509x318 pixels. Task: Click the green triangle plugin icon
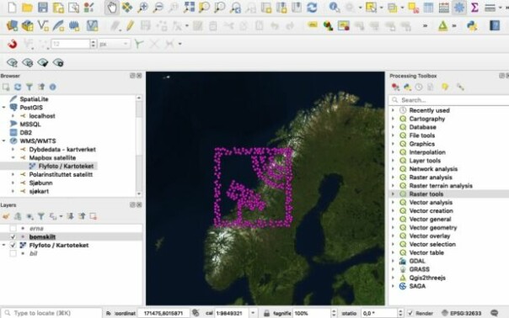(x=442, y=25)
